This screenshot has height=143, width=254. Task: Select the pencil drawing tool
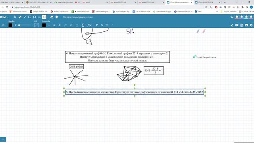point(20,17)
